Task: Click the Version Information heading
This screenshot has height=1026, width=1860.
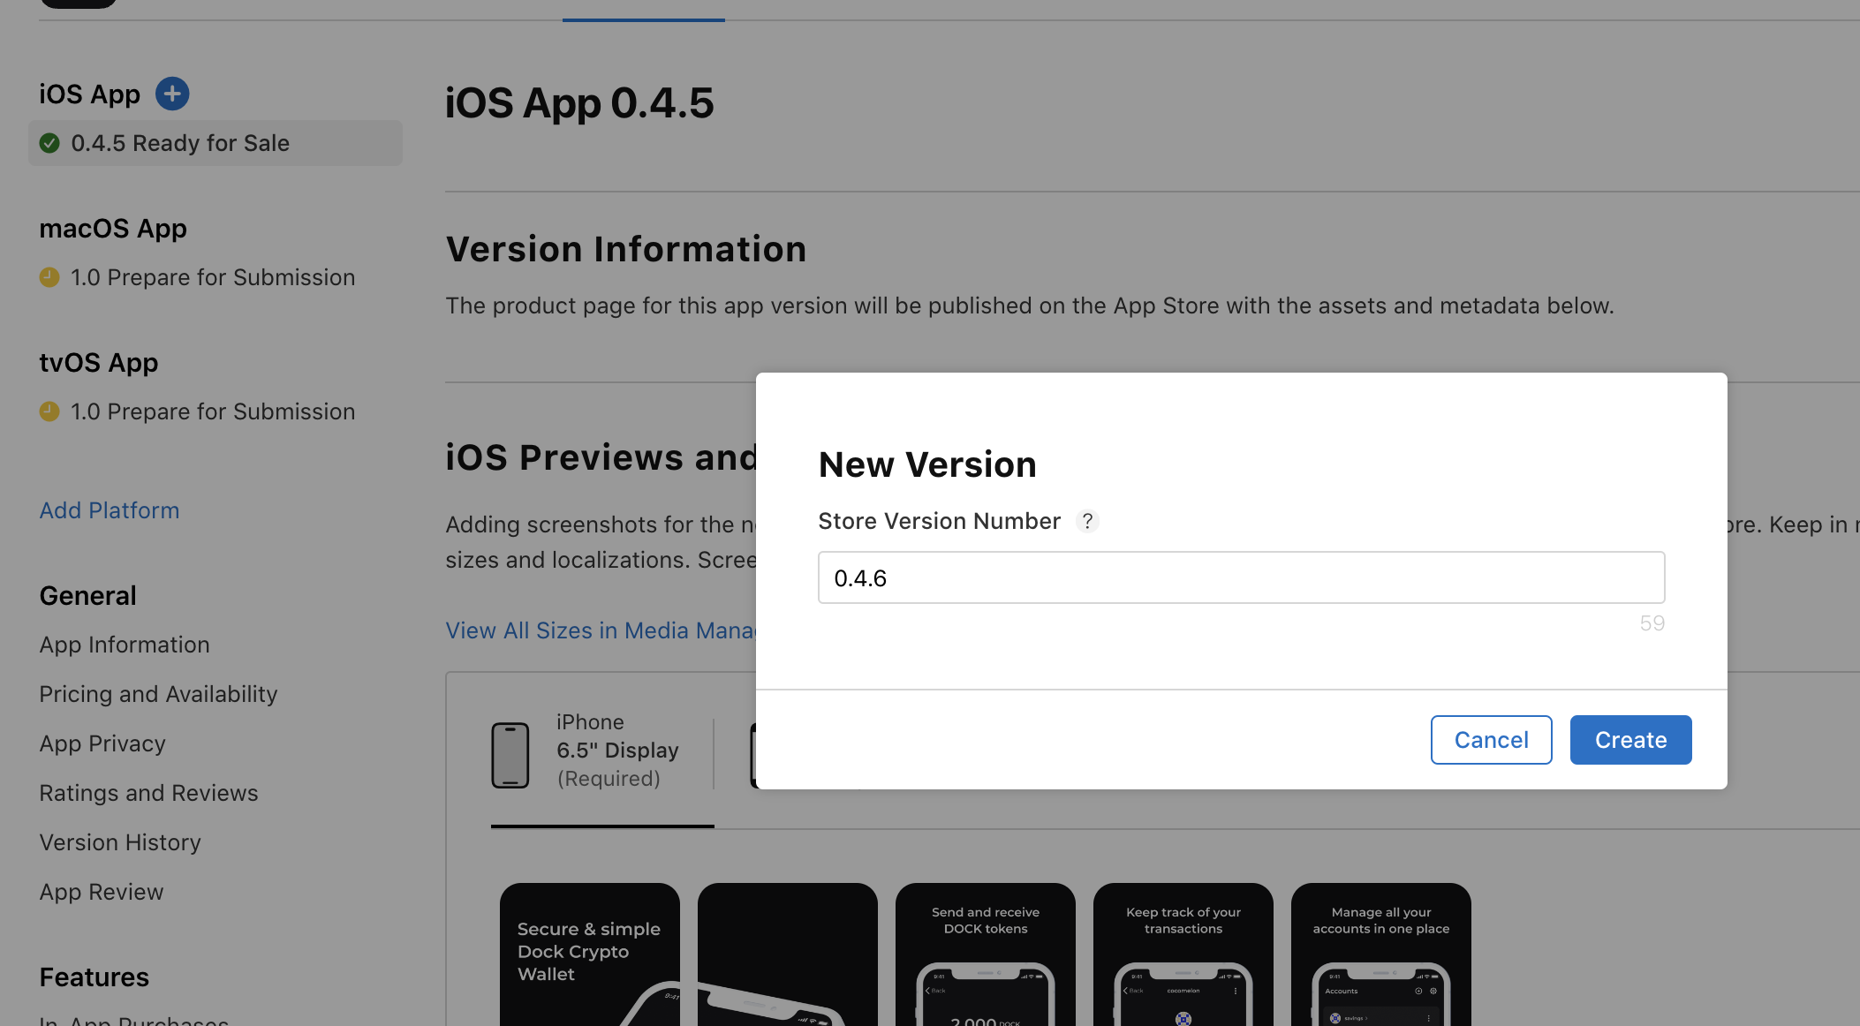Action: coord(626,249)
